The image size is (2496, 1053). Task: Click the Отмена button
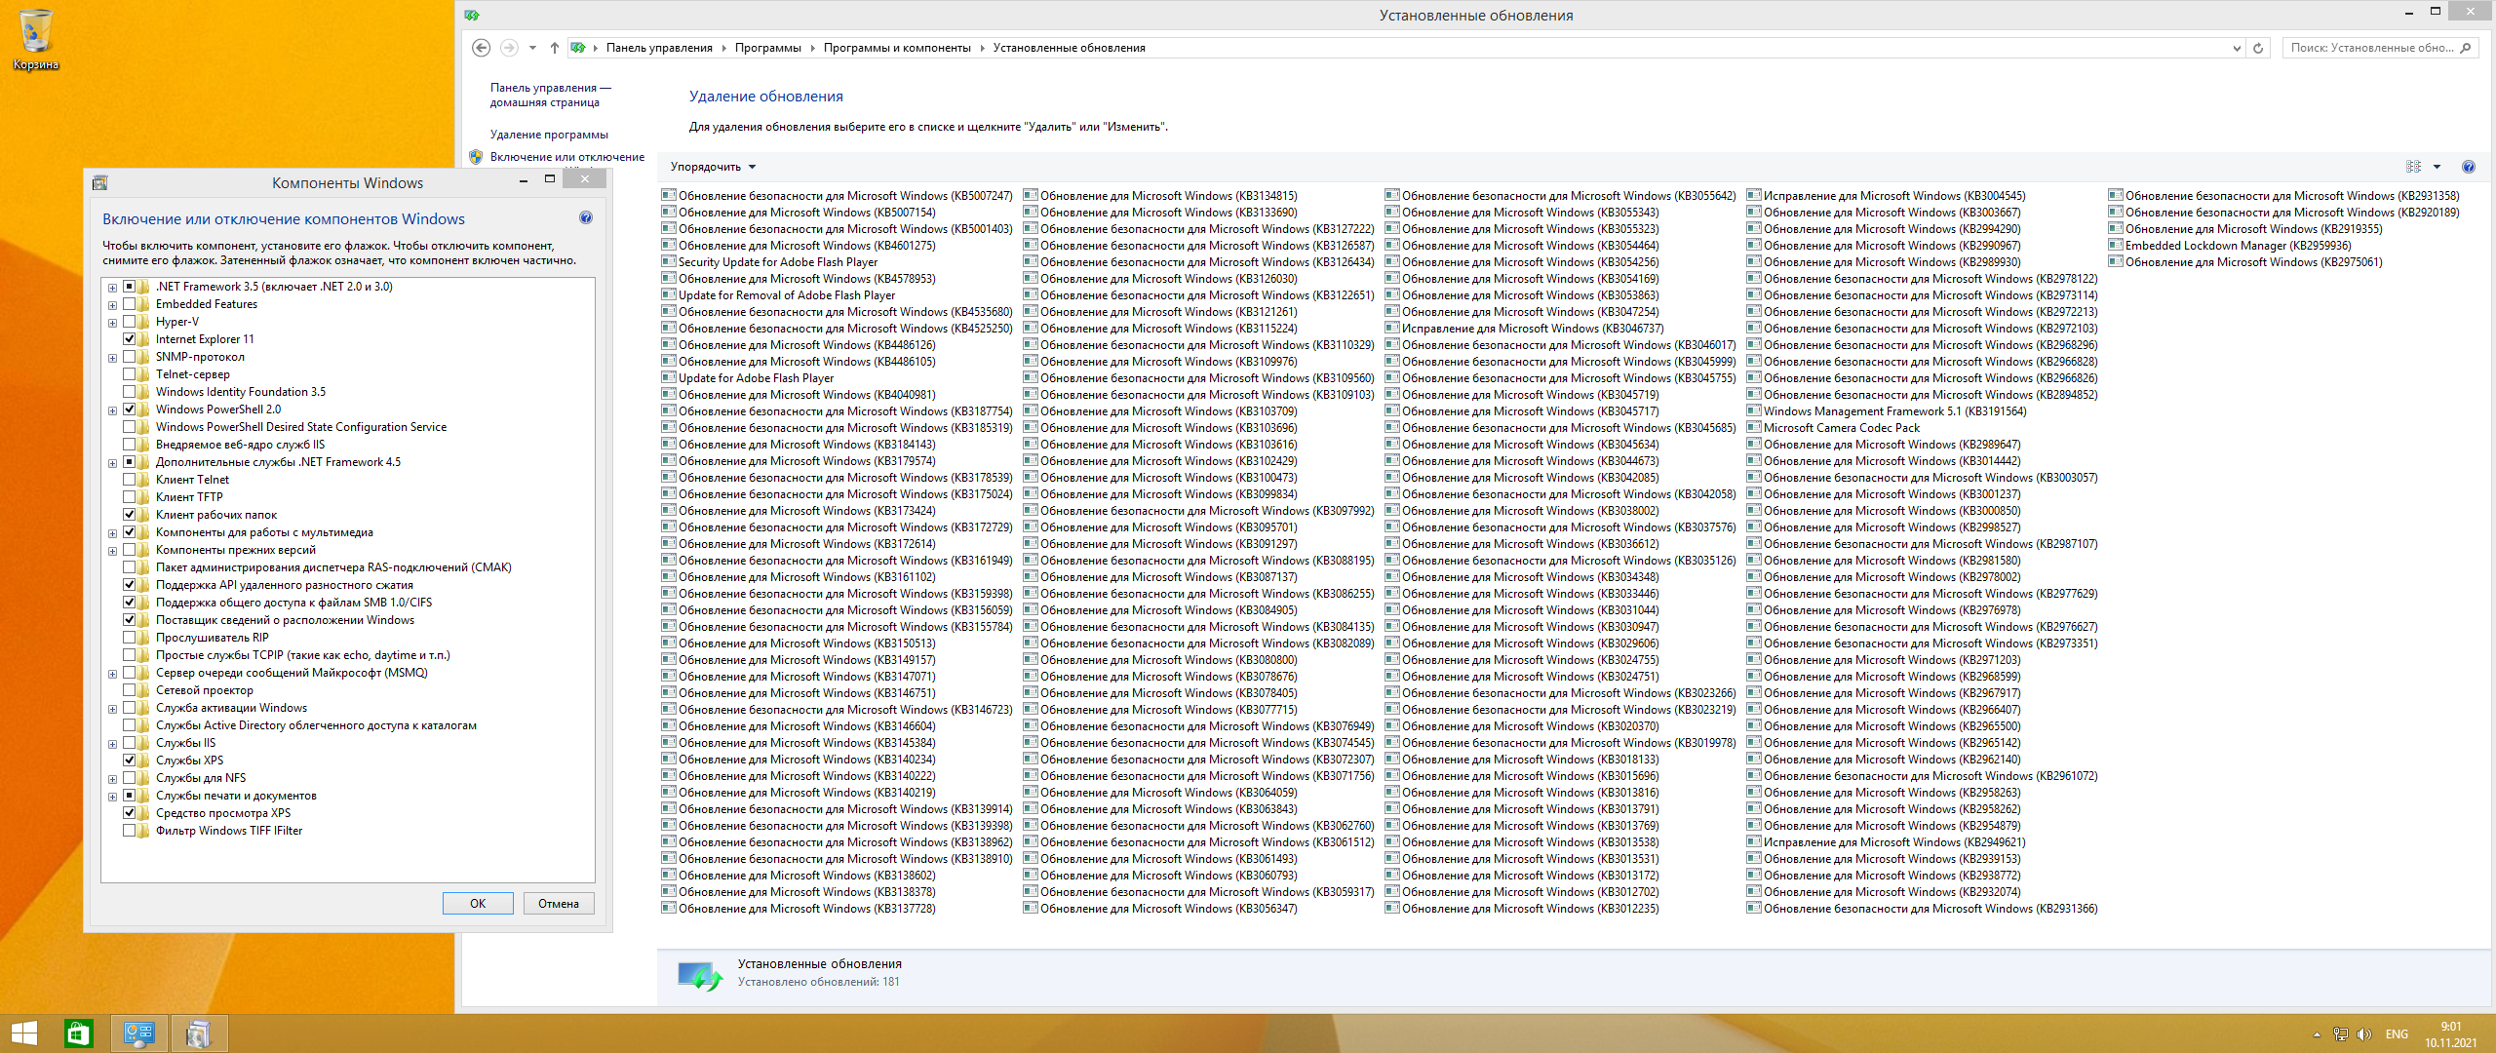pyautogui.click(x=559, y=904)
